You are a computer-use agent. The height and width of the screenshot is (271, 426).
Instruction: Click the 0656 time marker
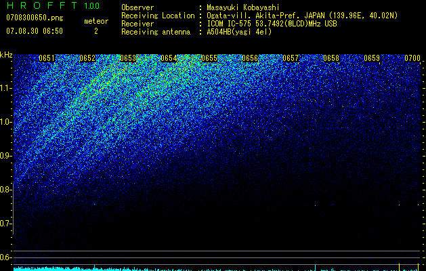250,58
